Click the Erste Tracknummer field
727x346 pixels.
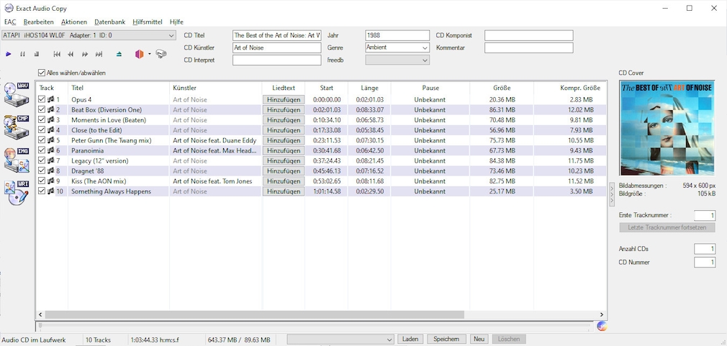[x=705, y=215]
